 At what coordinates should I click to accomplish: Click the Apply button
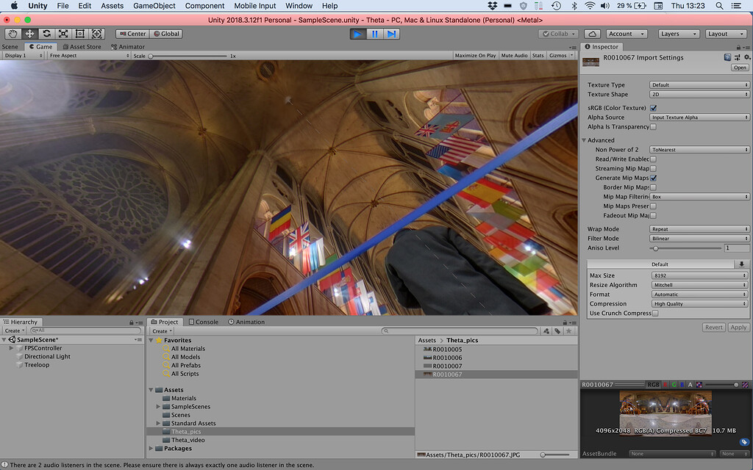(x=738, y=327)
